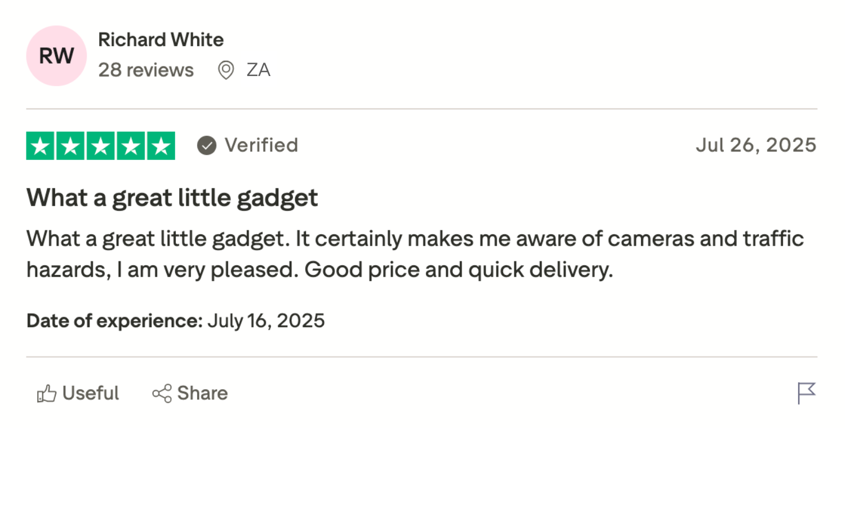Image resolution: width=845 pixels, height=507 pixels.
Task: Click the location pin icon
Action: tap(226, 70)
